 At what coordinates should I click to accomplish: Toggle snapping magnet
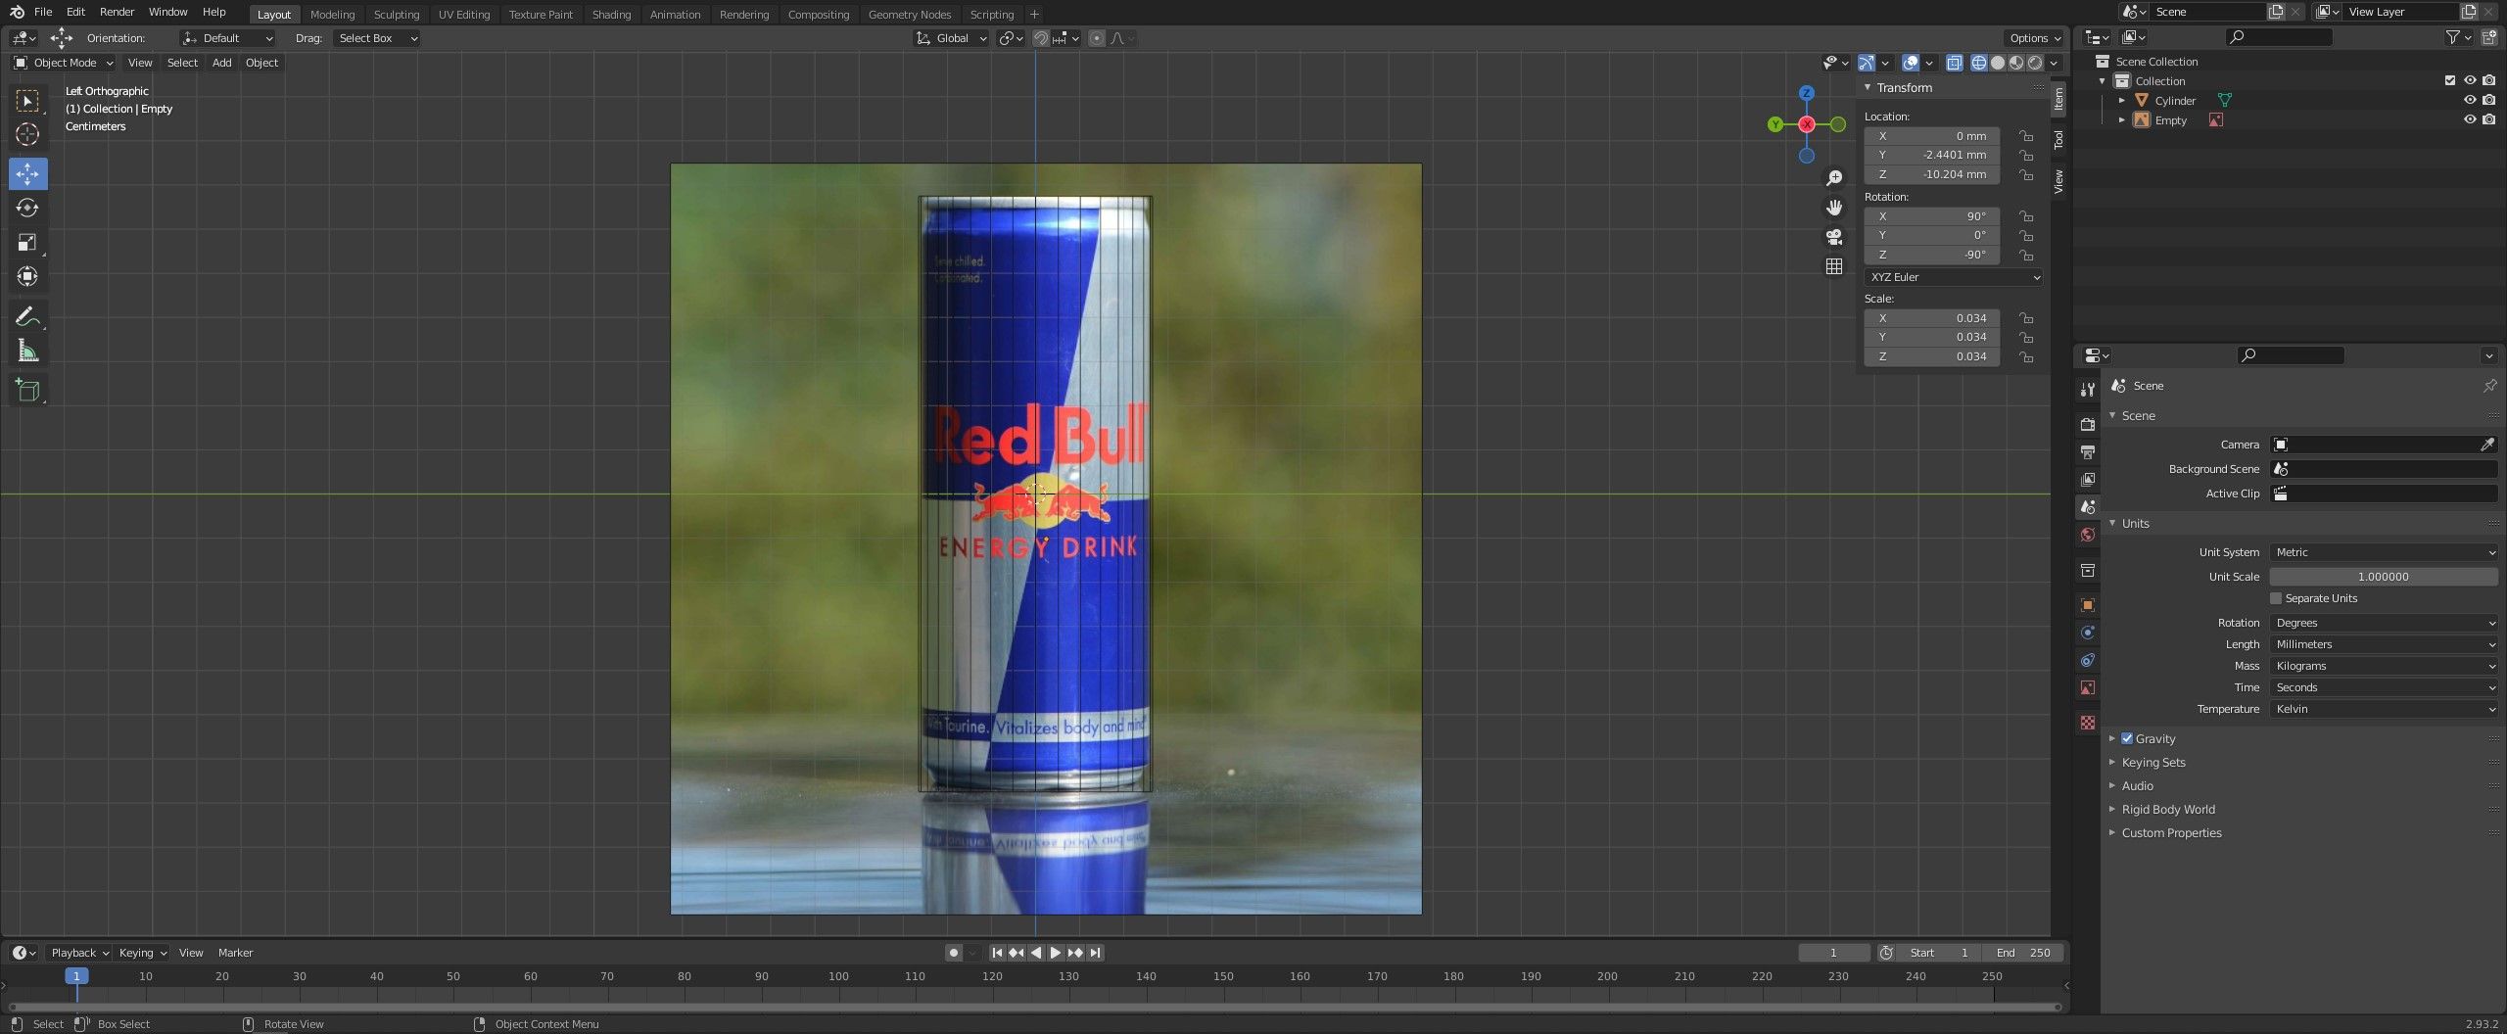click(x=1041, y=38)
